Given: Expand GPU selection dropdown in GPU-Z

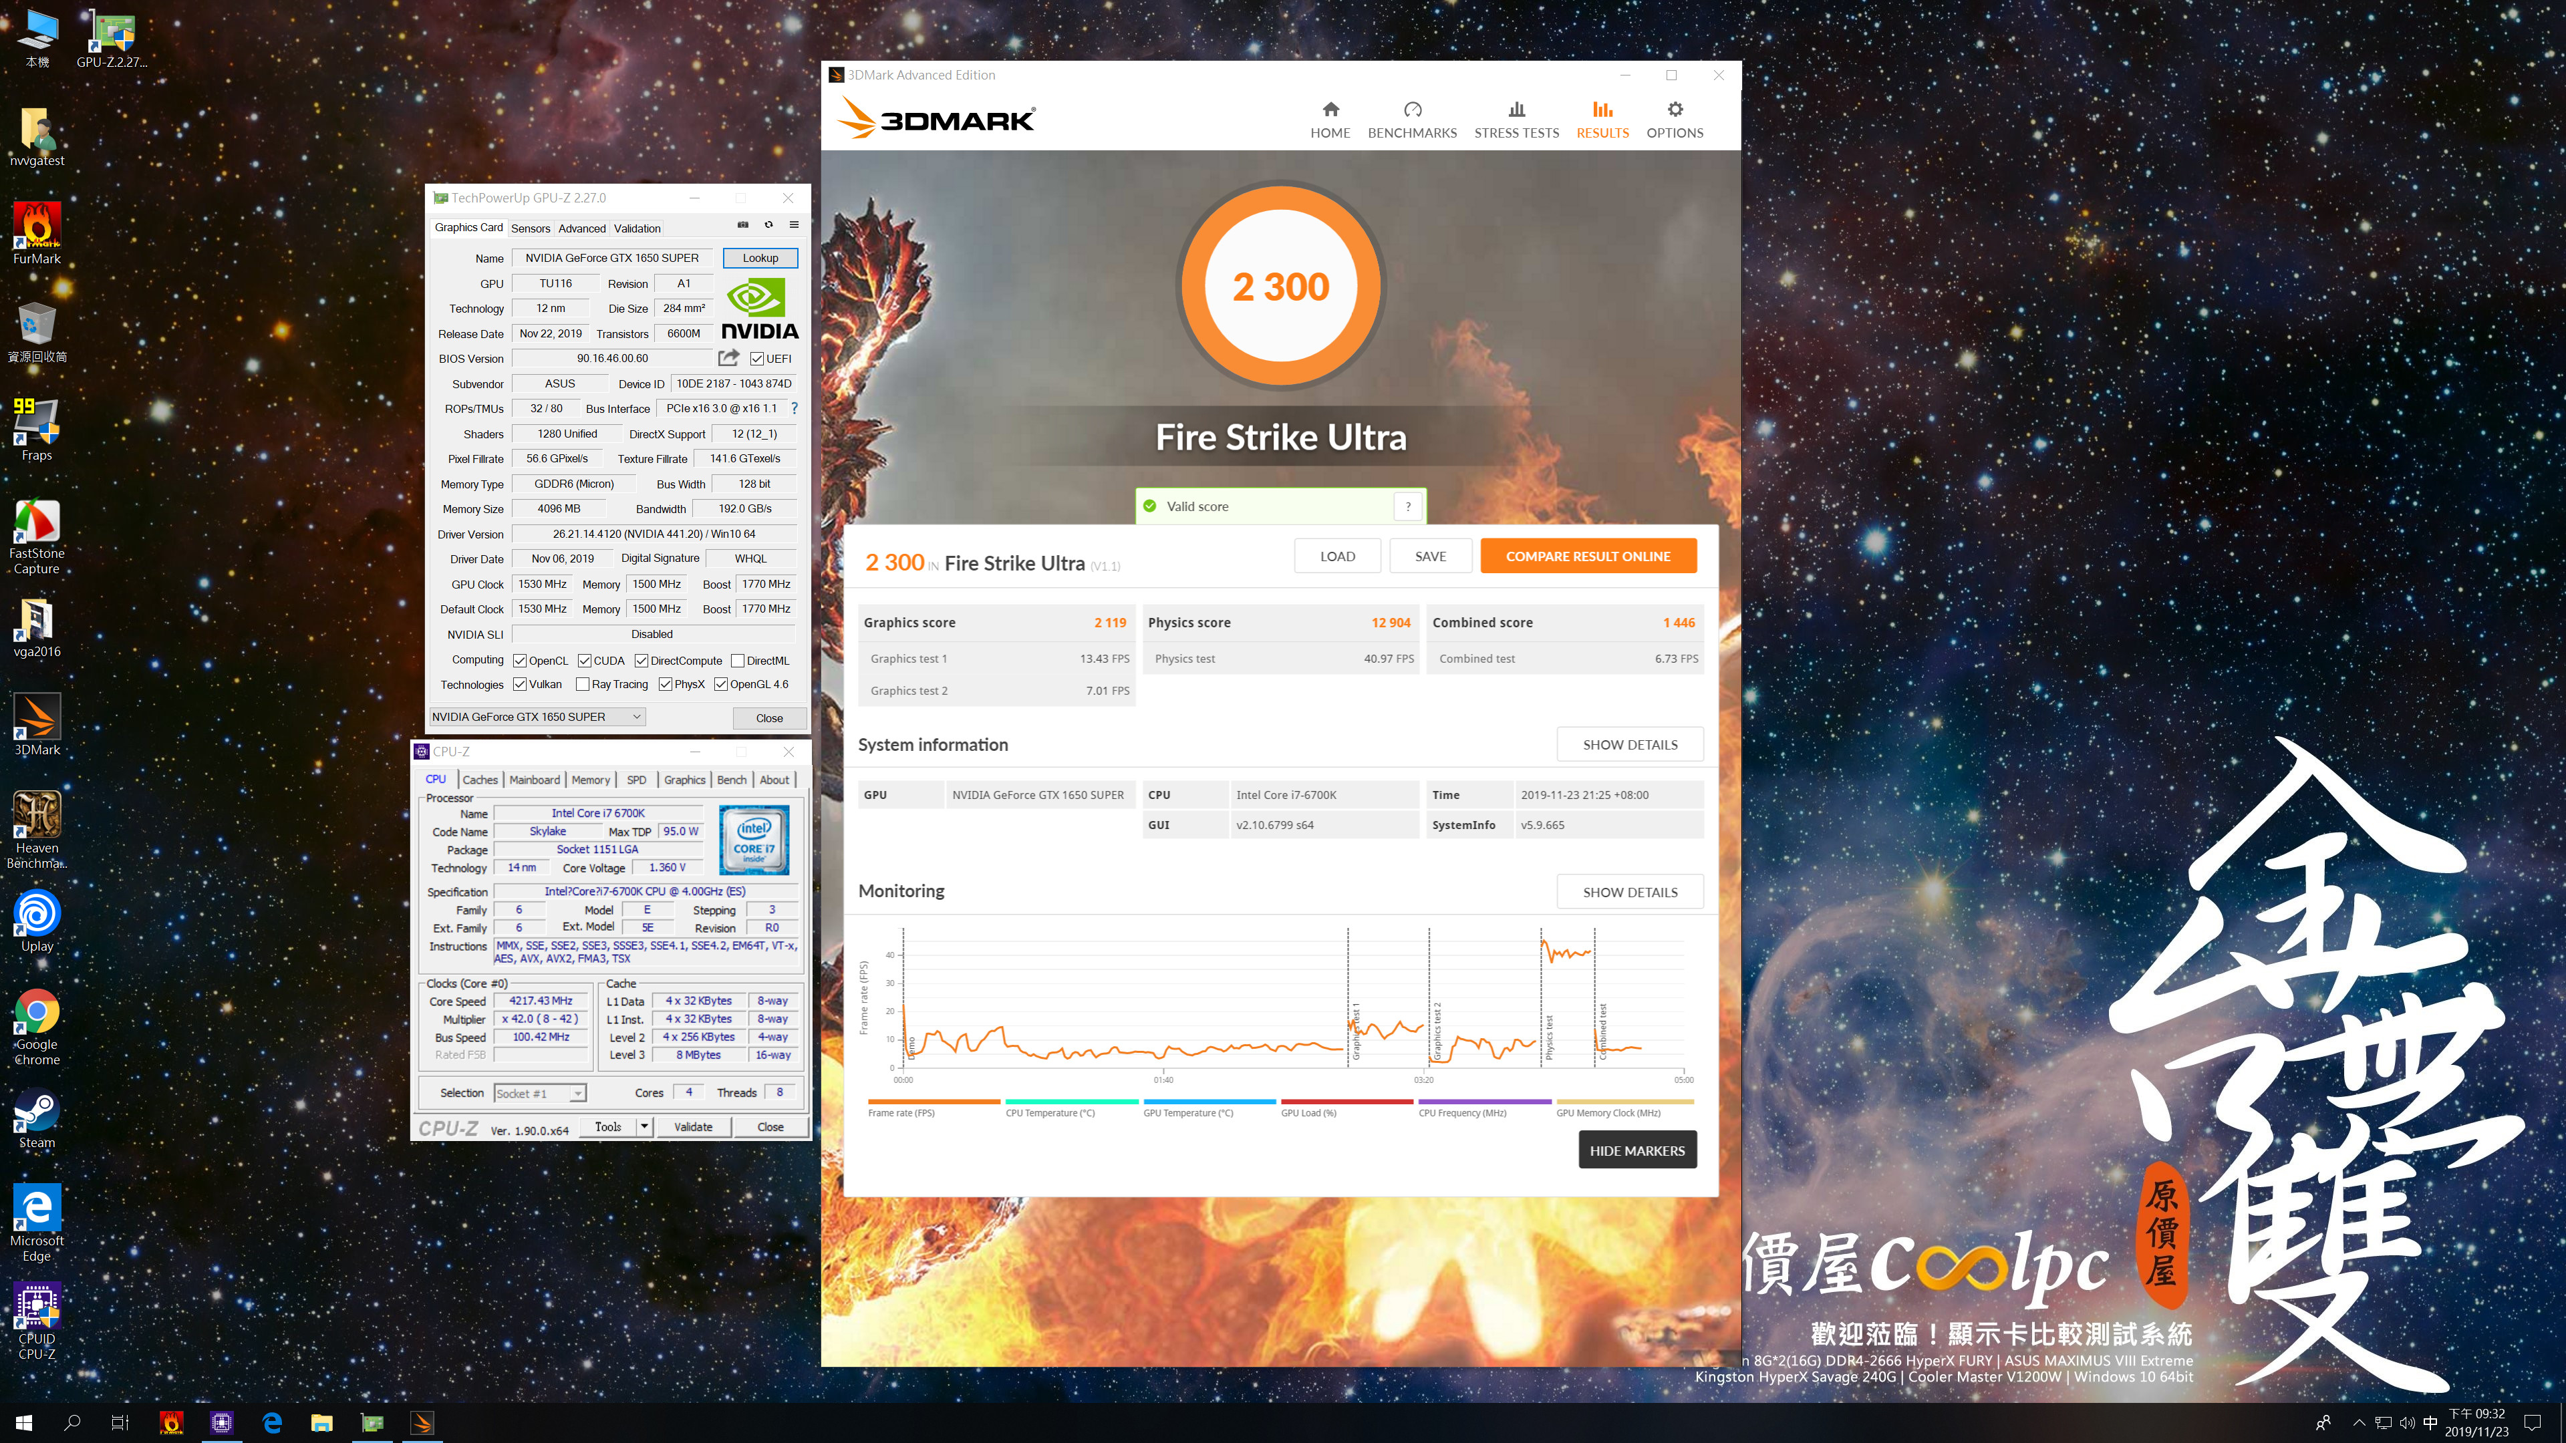Looking at the screenshot, I should pyautogui.click(x=537, y=716).
